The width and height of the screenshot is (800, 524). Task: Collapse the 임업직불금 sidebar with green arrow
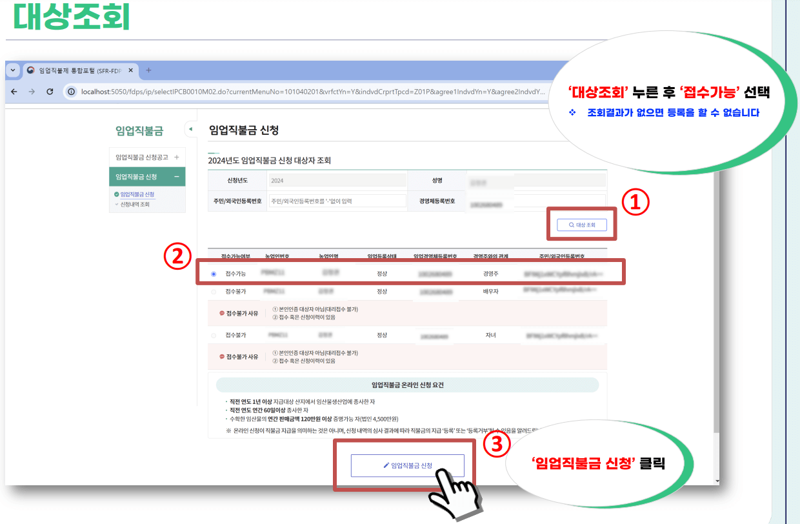click(x=190, y=128)
